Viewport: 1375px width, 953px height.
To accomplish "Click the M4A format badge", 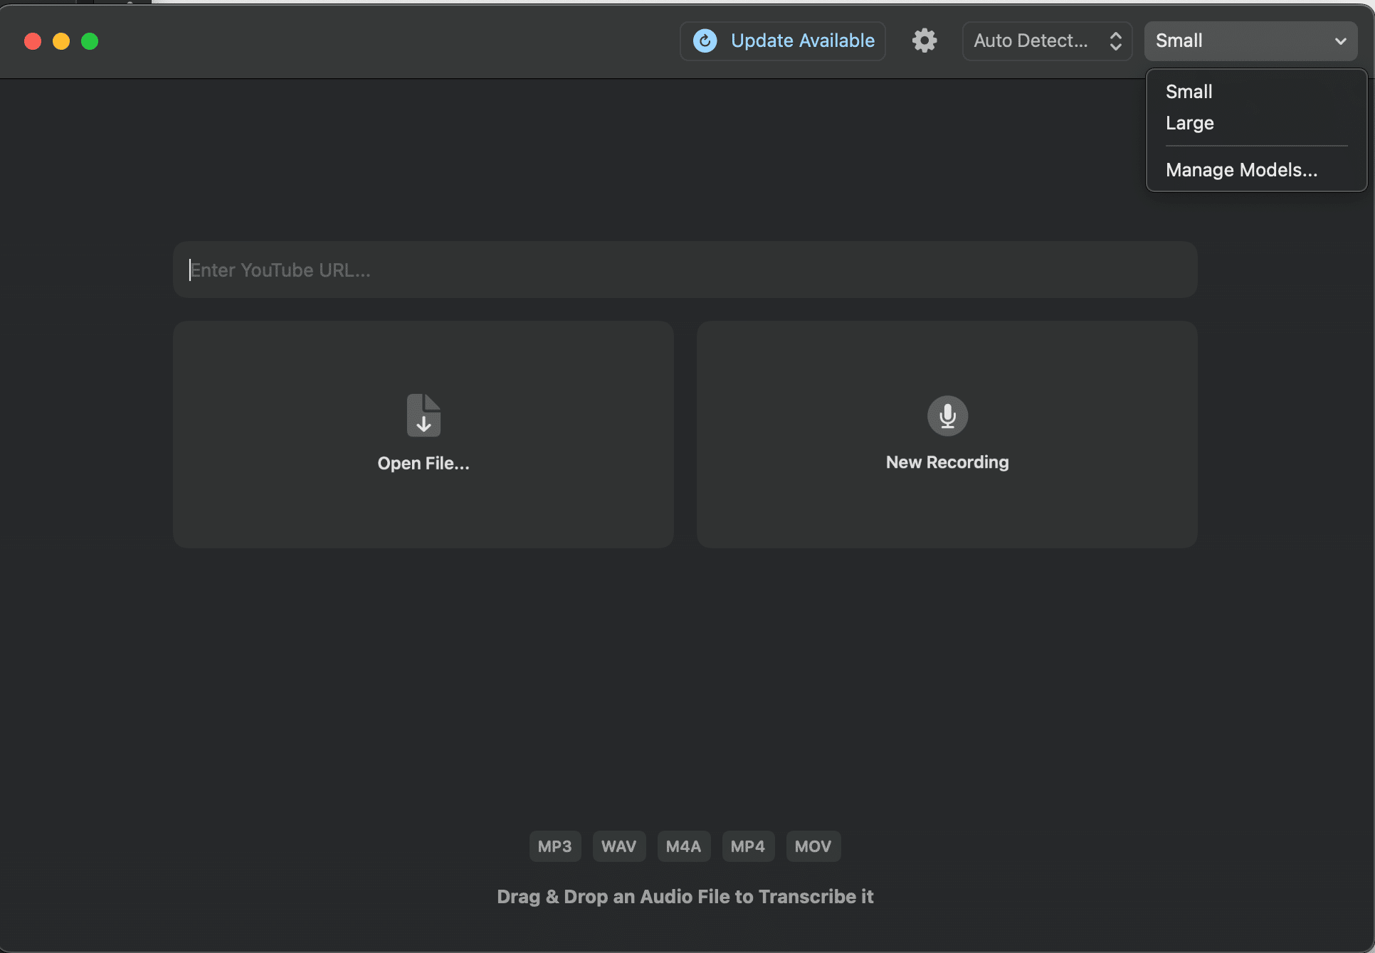I will point(683,846).
